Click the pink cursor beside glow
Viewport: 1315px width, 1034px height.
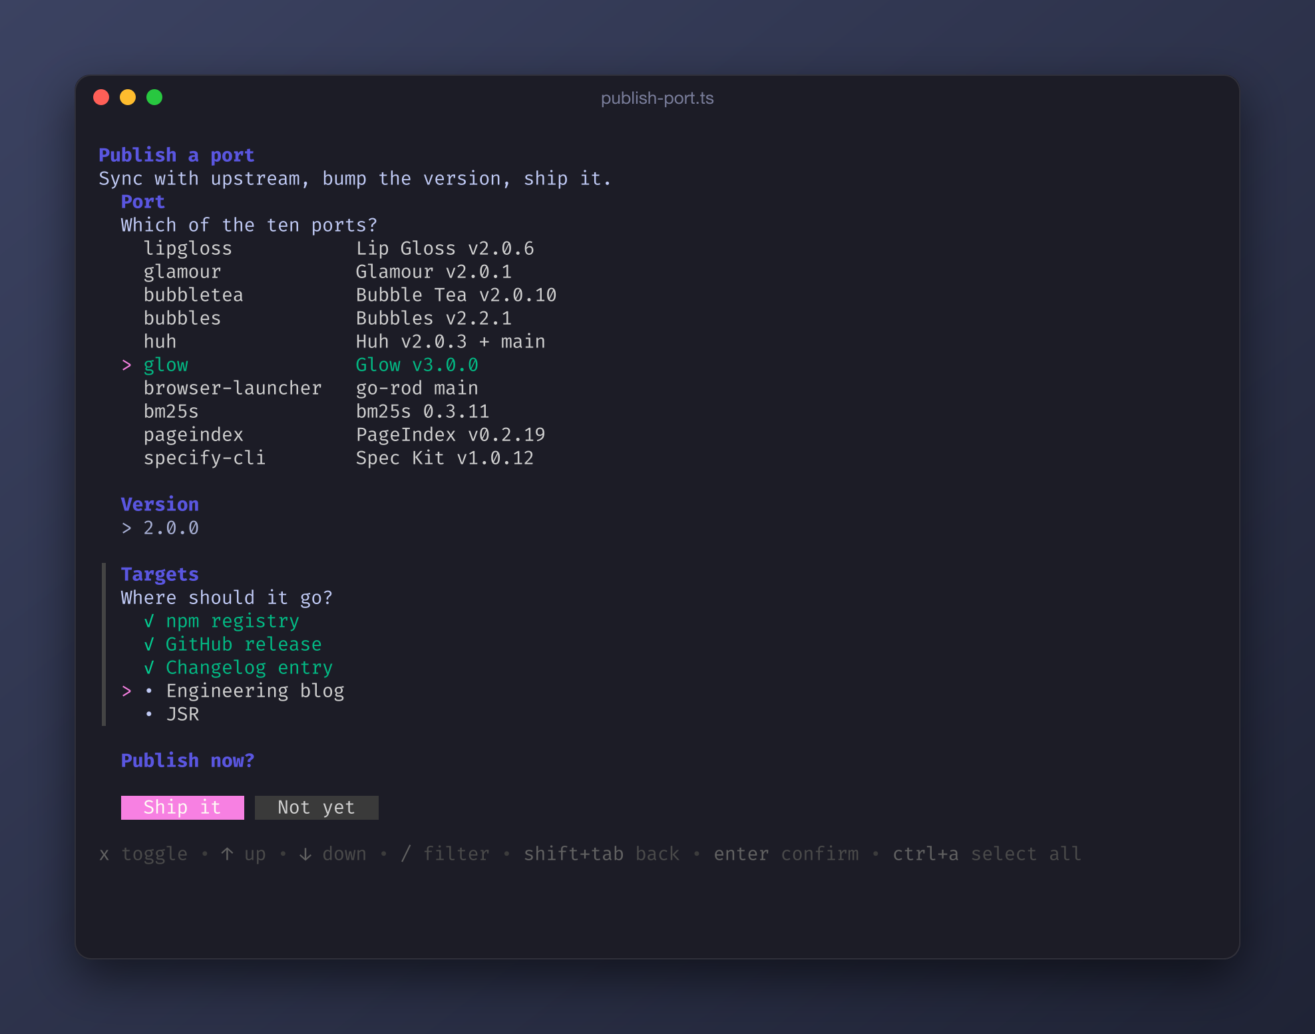tap(126, 365)
